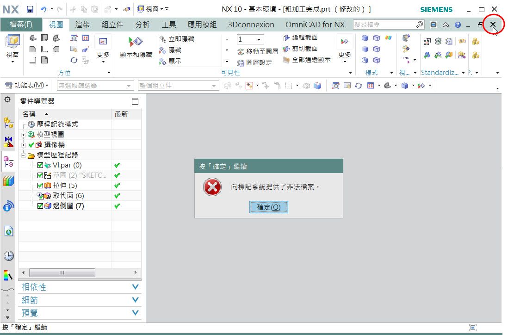Minimize the ribbon with the caret icon
This screenshot has width=508, height=335.
(446, 25)
